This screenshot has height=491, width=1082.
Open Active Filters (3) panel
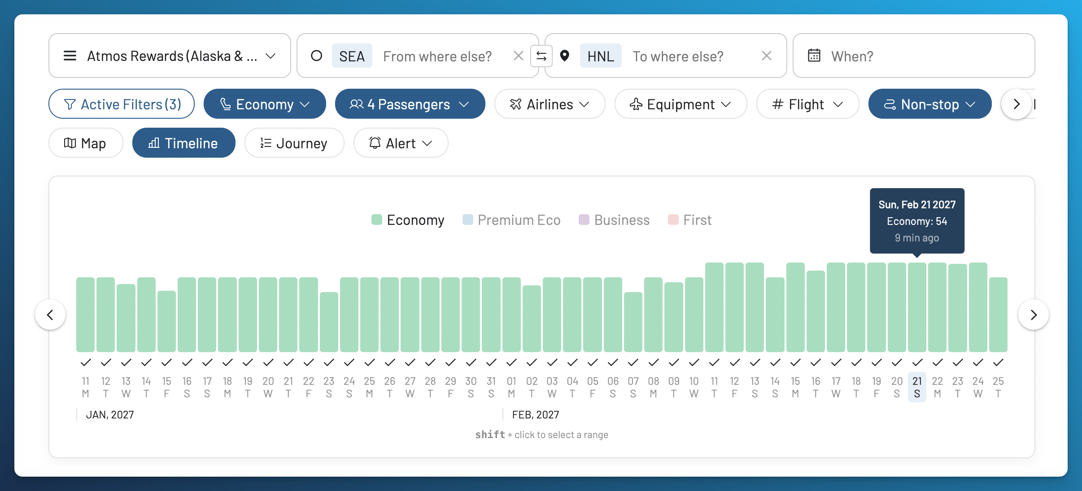point(122,104)
